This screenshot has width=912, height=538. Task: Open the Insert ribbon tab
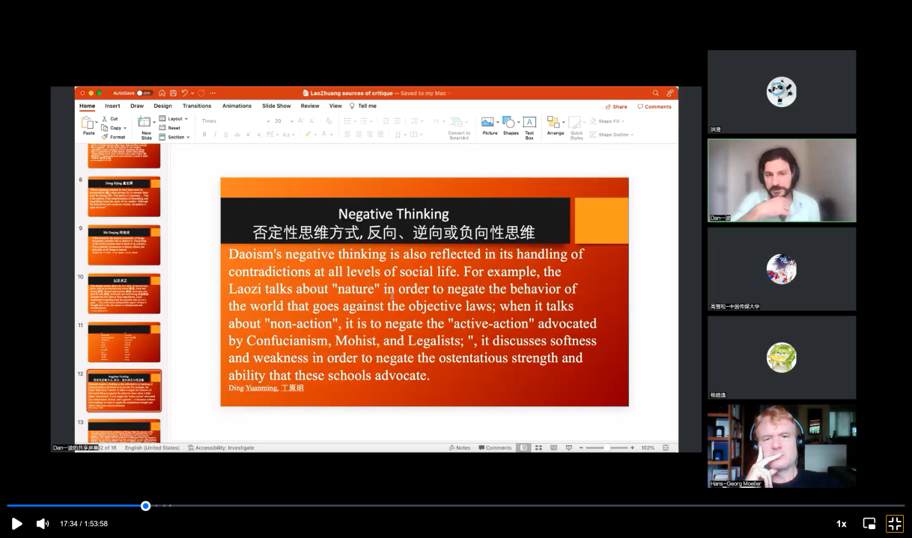coord(112,106)
